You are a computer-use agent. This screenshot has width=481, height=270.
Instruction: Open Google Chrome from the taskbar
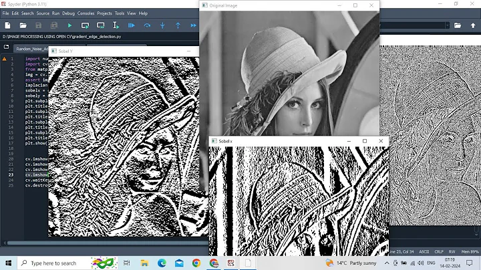[196, 263]
